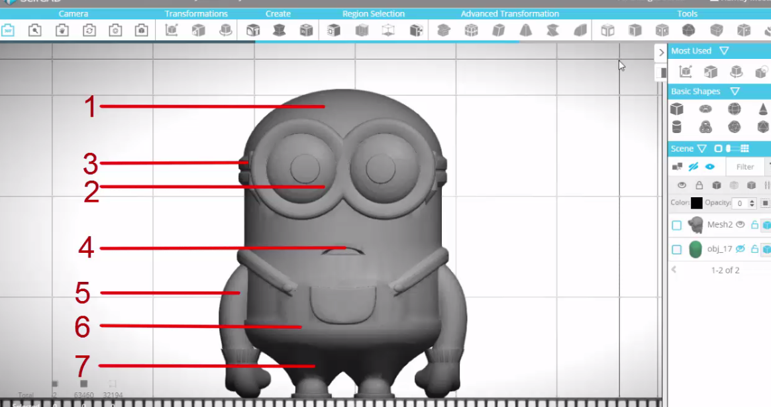Click the camera cube view icon
Image resolution: width=771 pixels, height=407 pixels.
(142, 30)
